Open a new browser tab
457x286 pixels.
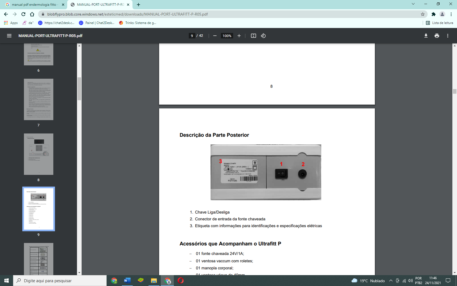(x=138, y=5)
